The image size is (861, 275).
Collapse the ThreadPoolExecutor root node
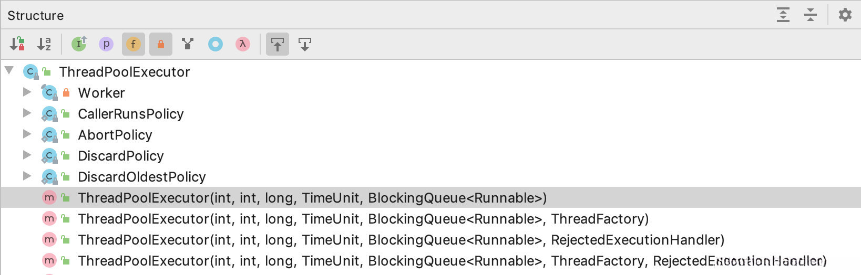coord(9,70)
